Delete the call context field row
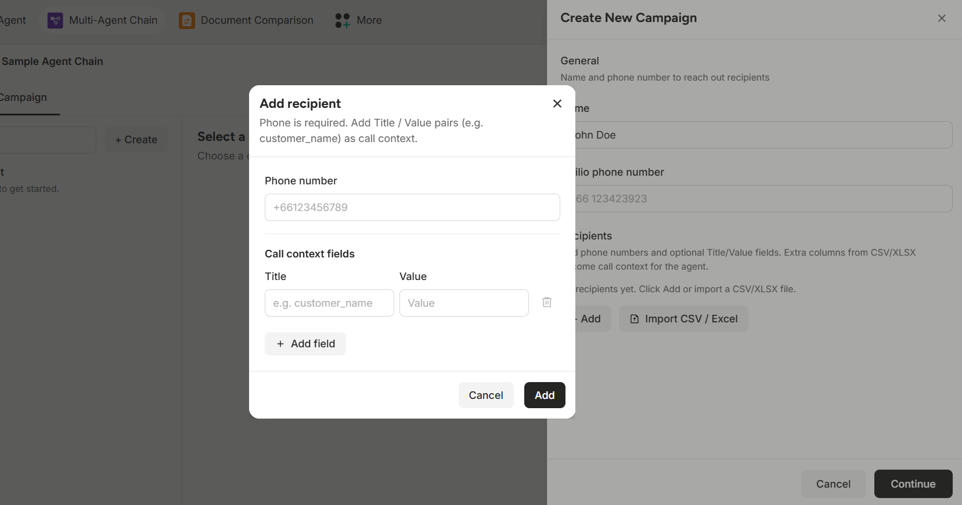 coord(547,302)
